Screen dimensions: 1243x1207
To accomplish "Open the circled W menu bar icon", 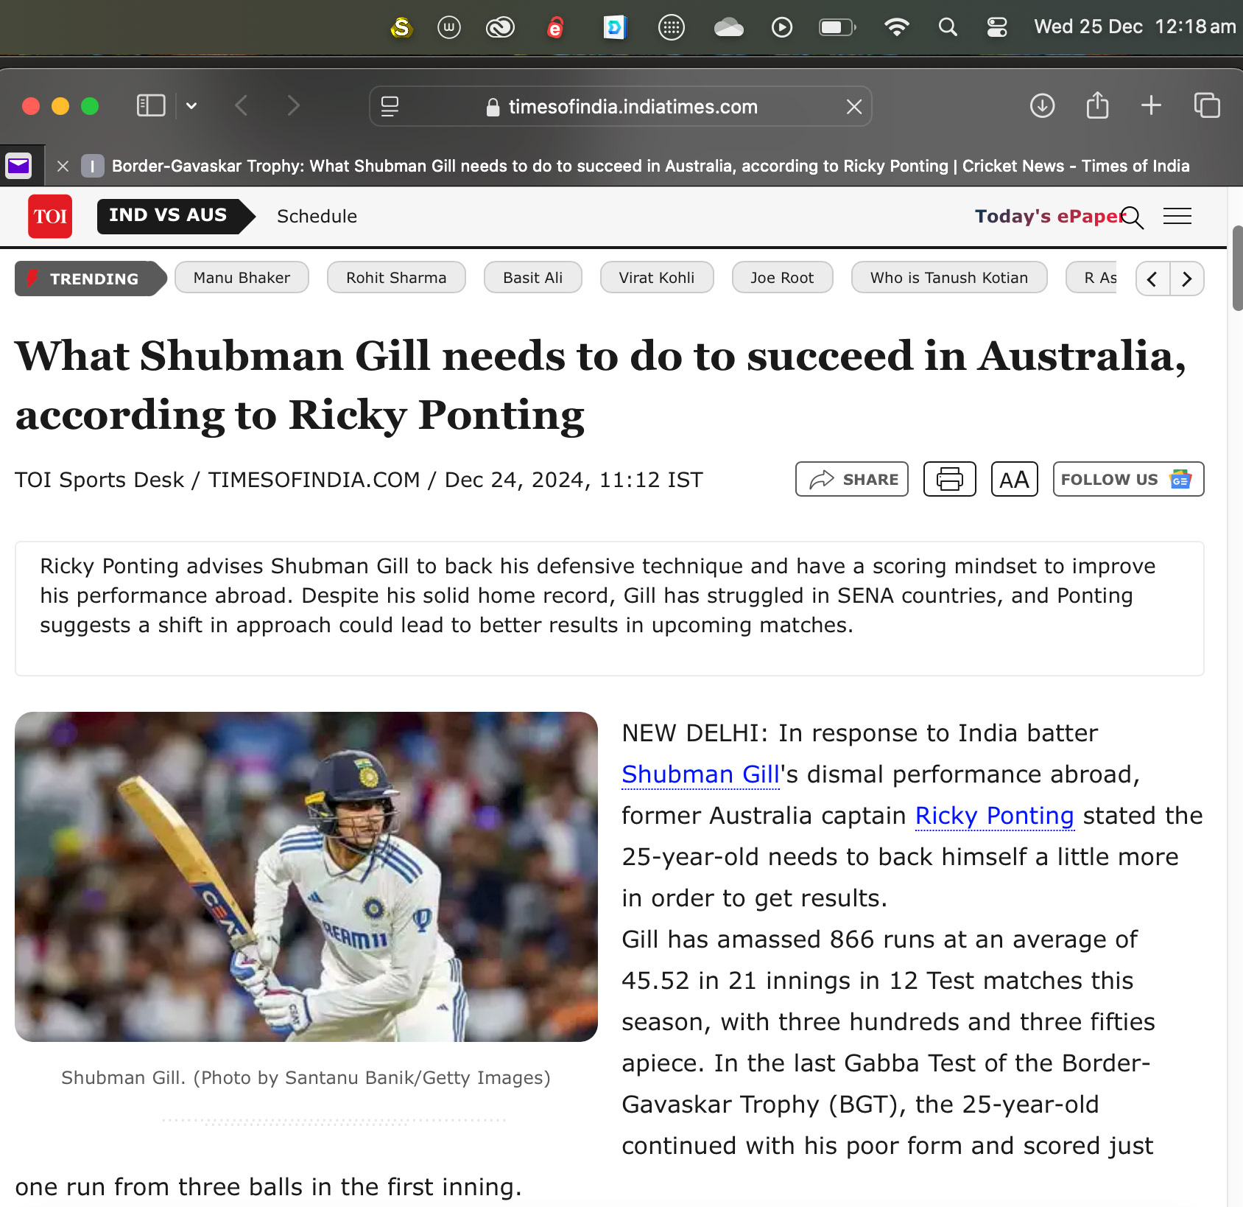I will [x=448, y=27].
